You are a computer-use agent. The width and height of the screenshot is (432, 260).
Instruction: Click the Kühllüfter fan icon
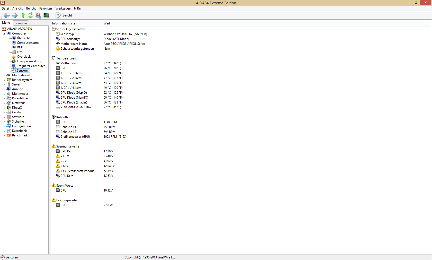click(54, 117)
